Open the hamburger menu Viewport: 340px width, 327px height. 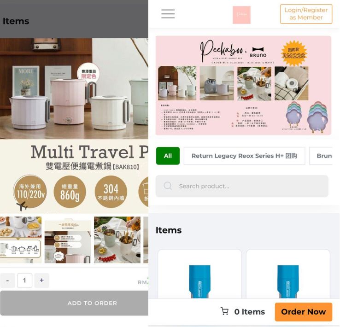click(x=168, y=14)
